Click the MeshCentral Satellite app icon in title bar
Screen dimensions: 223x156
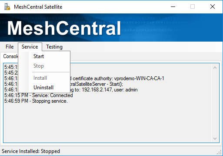pos(7,6)
